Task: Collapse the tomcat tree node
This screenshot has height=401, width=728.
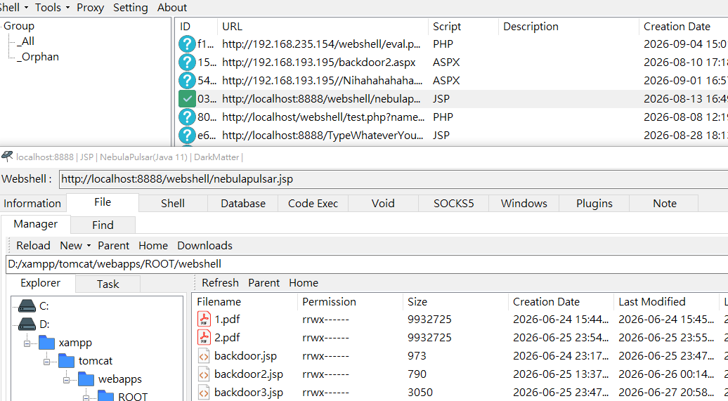Action: point(47,362)
